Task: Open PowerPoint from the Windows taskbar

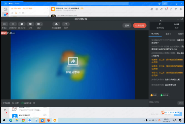Action: (49, 120)
